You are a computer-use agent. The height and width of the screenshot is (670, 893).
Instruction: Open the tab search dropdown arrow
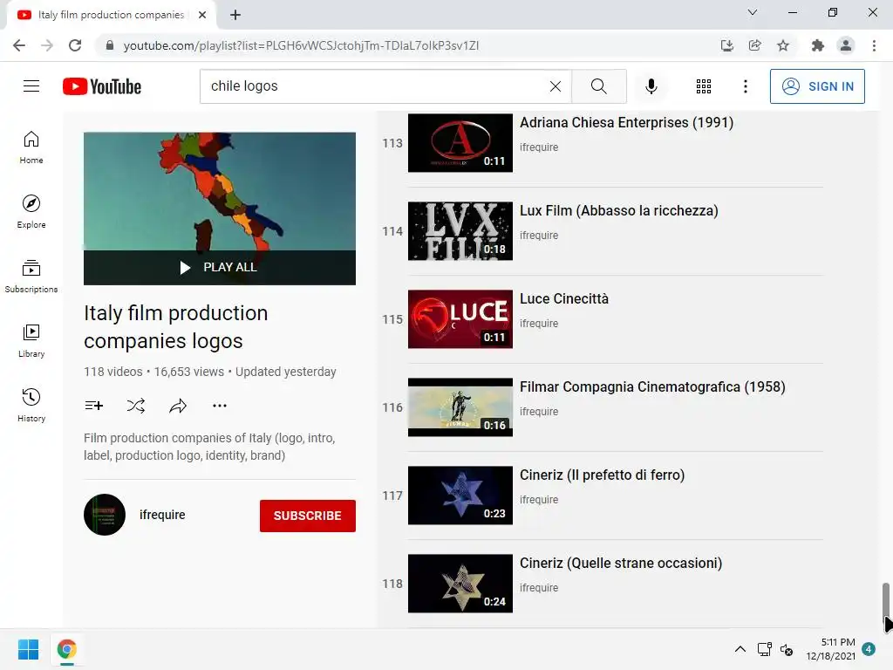tap(753, 12)
